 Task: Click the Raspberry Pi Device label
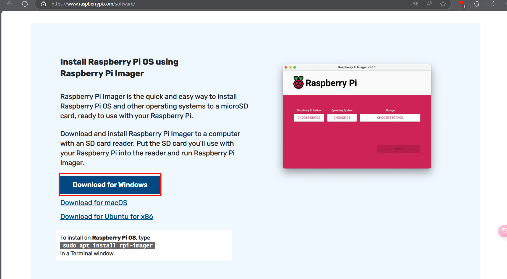[309, 110]
